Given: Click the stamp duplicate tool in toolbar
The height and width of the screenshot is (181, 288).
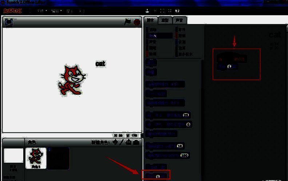Looking at the screenshot, I should click(x=148, y=11).
